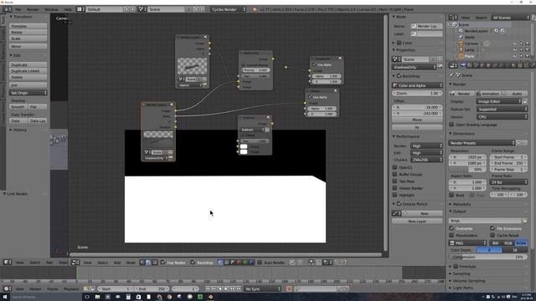Click the backdrop Move button

pos(417,120)
